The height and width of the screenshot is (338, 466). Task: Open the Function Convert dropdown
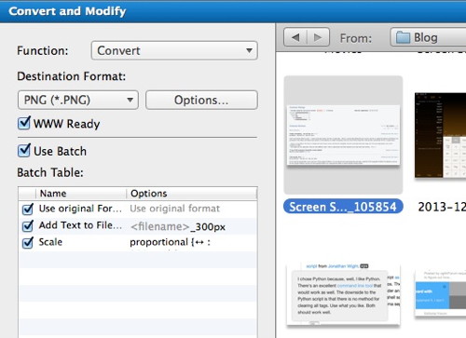(x=174, y=50)
